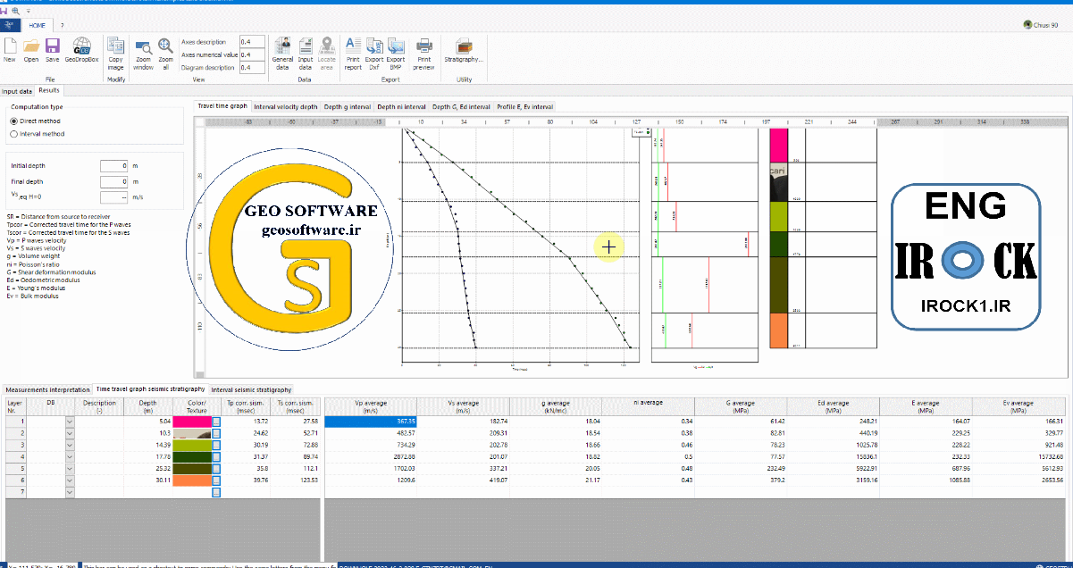Expand DB dropdown in layer row 2
The width and height of the screenshot is (1073, 568).
coord(70,432)
